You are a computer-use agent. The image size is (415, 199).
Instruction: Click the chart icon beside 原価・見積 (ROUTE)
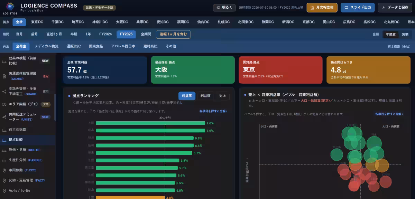point(4,150)
